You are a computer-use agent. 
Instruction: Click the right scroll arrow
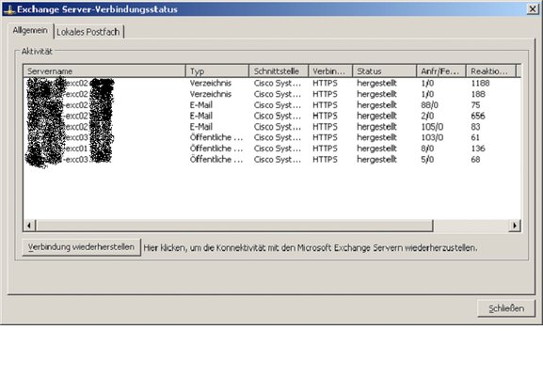[x=515, y=226]
